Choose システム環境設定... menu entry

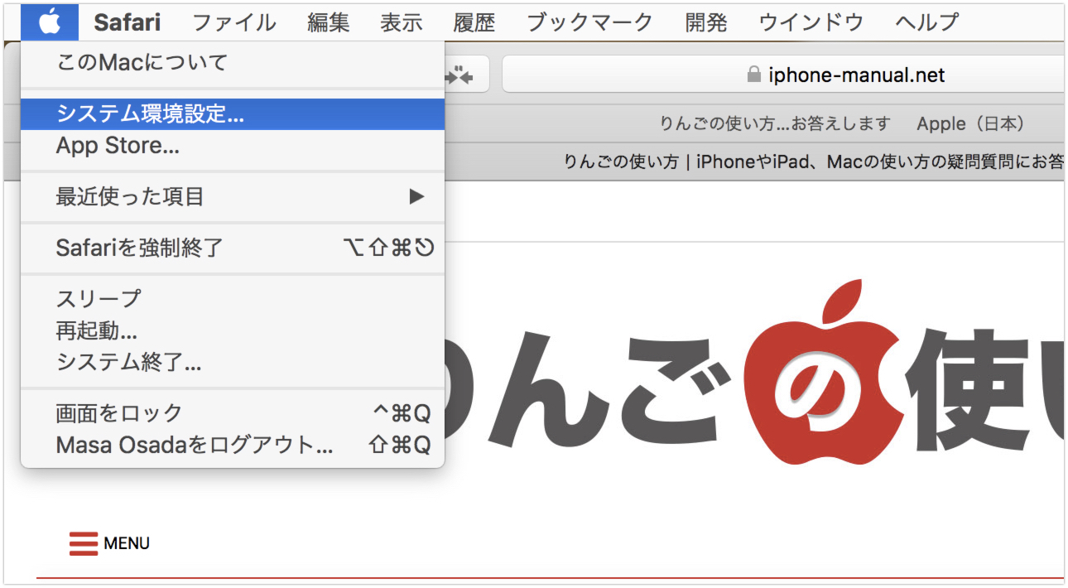point(233,114)
